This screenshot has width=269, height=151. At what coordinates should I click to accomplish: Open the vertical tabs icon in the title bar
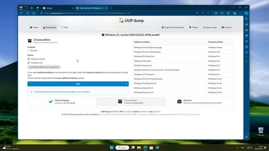(x=32, y=8)
